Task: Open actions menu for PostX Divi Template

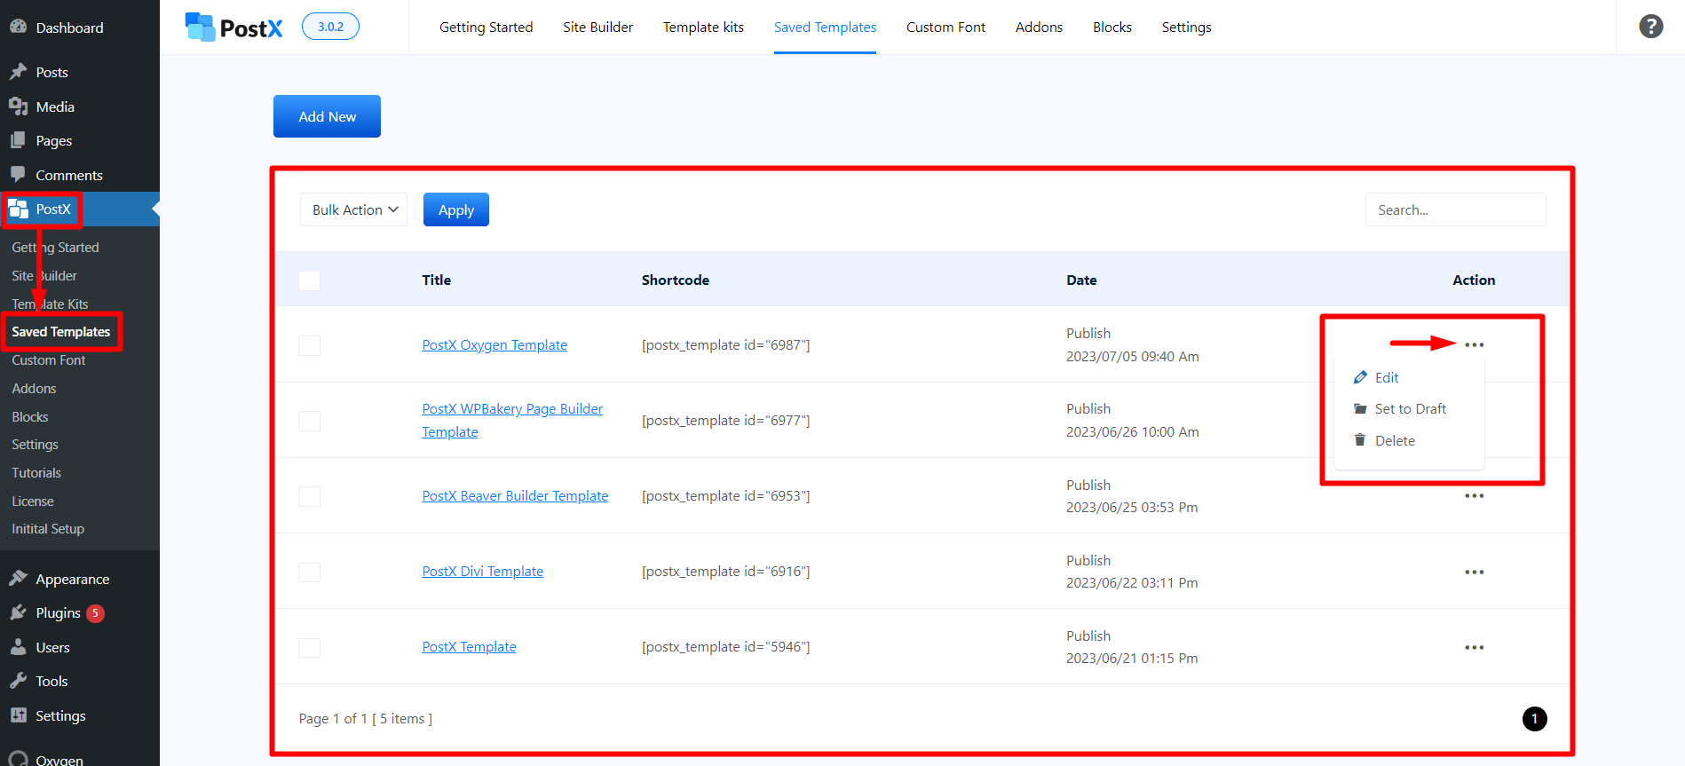Action: click(x=1474, y=572)
